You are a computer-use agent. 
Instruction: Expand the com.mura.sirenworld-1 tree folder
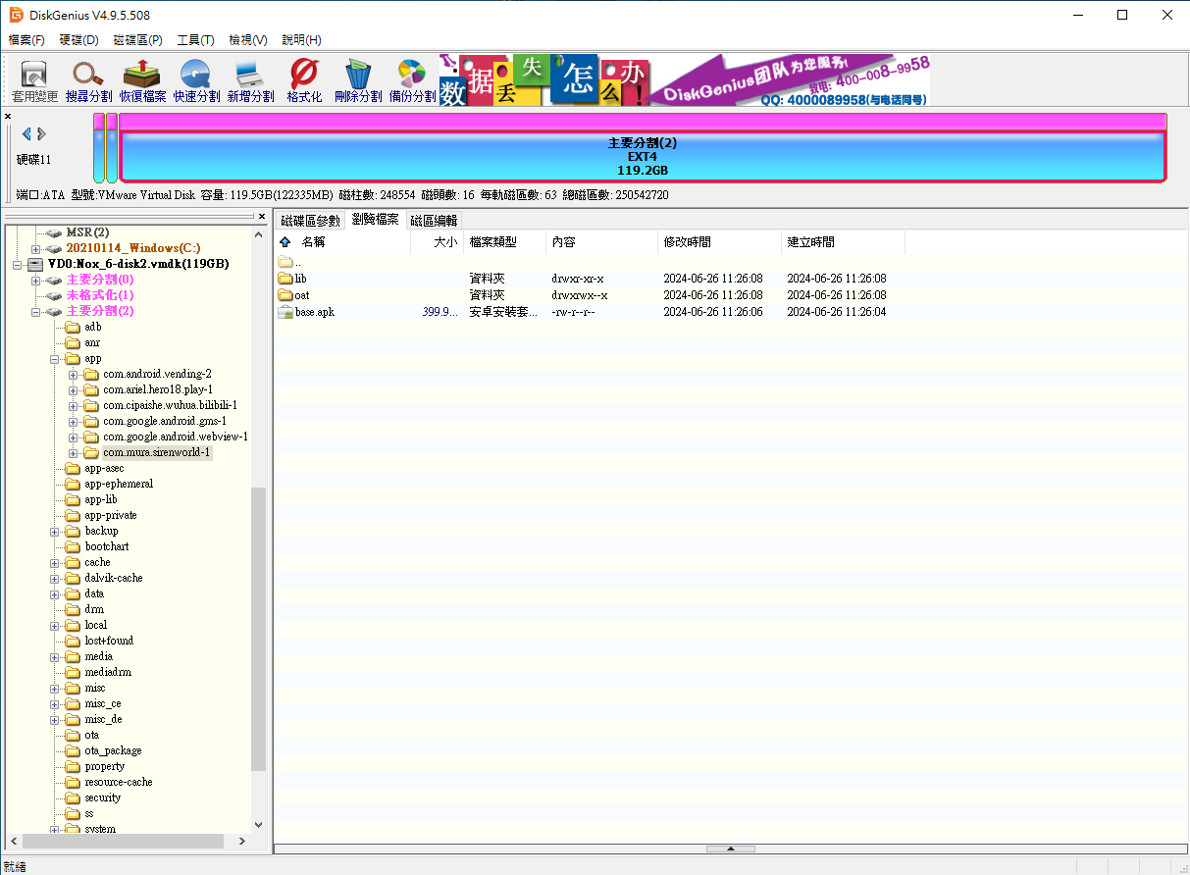pyautogui.click(x=74, y=452)
